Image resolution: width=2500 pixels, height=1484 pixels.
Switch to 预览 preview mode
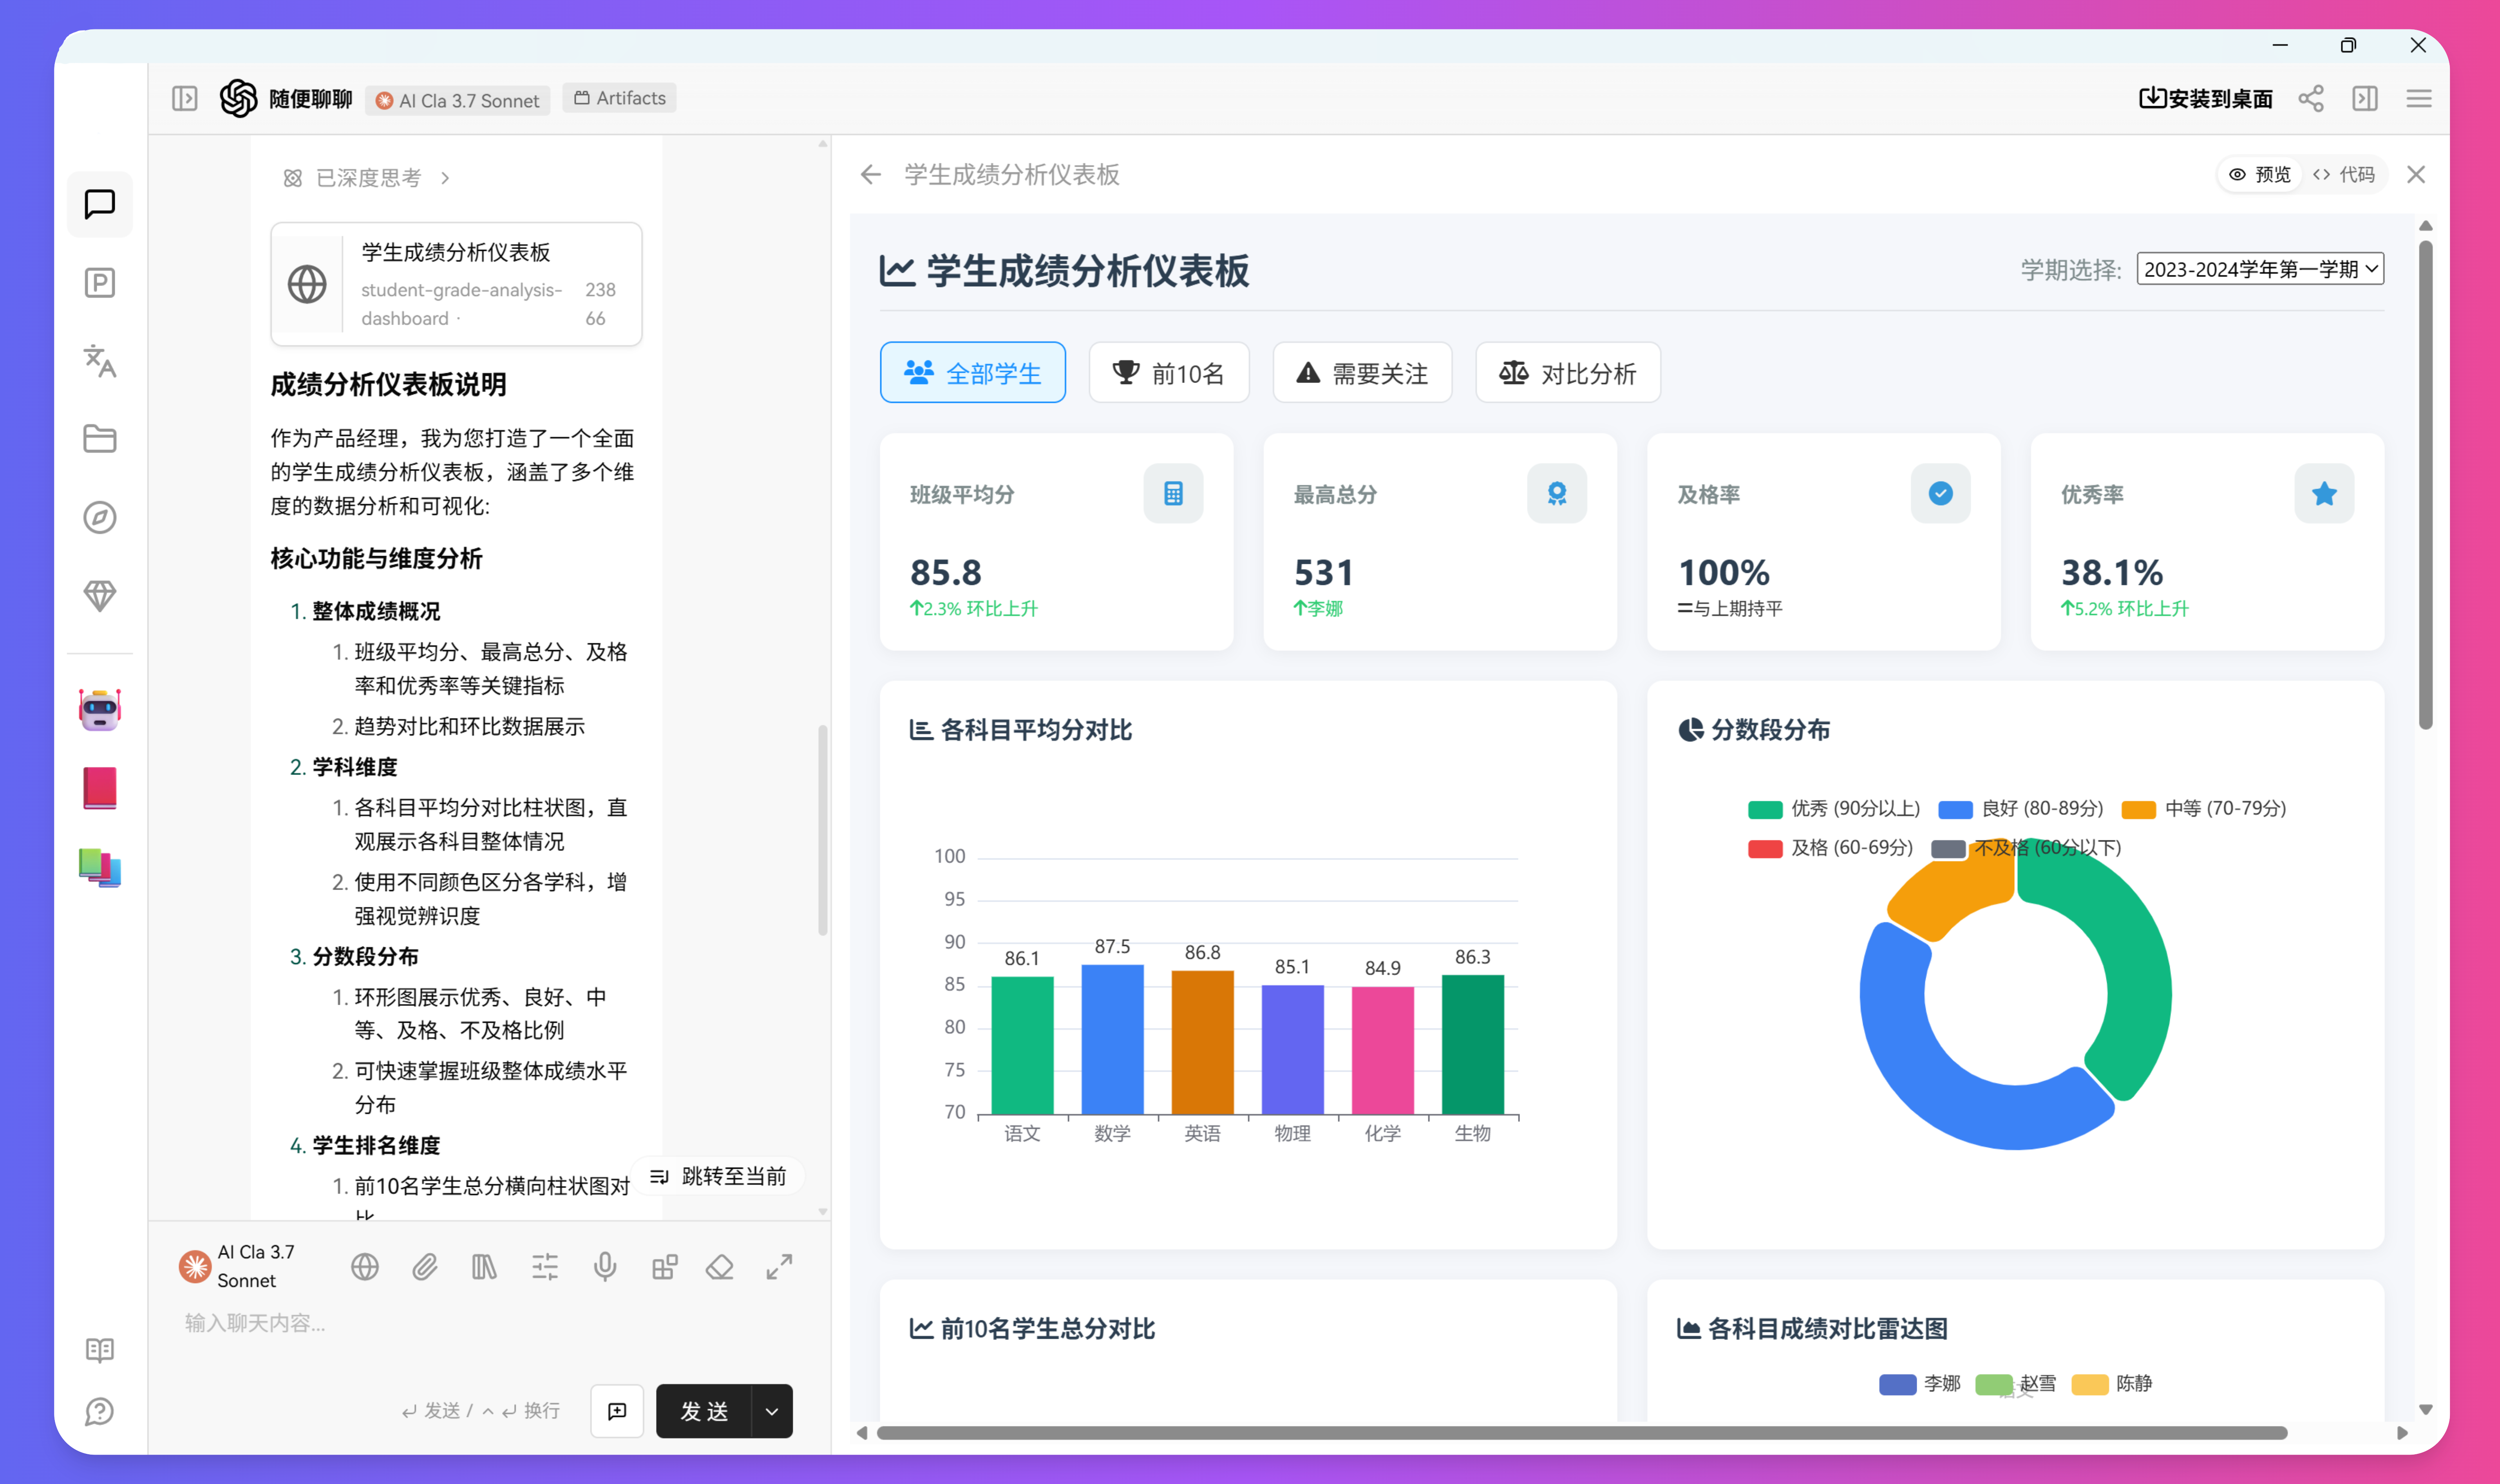2260,175
